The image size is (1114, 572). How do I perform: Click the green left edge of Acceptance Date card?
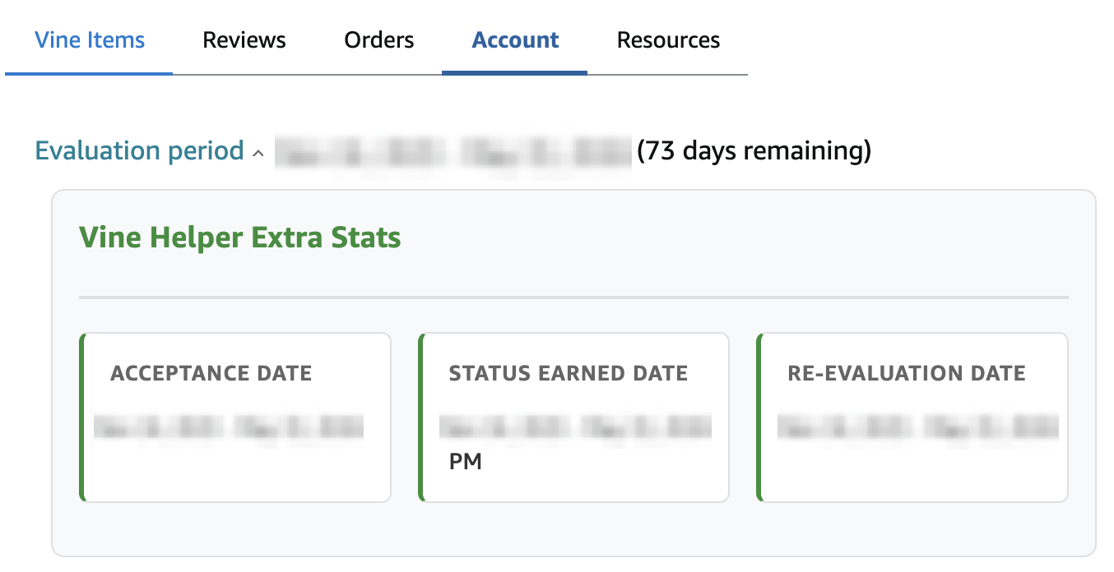coord(82,417)
